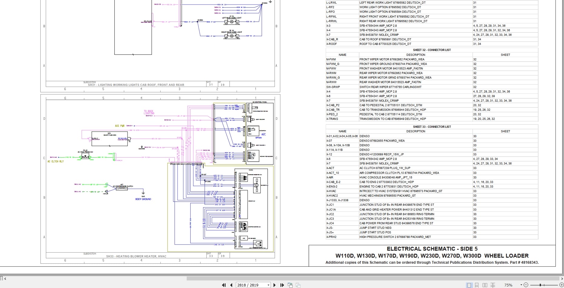The height and width of the screenshot is (288, 564).
Task: Open the page number dropdown
Action: (268, 285)
